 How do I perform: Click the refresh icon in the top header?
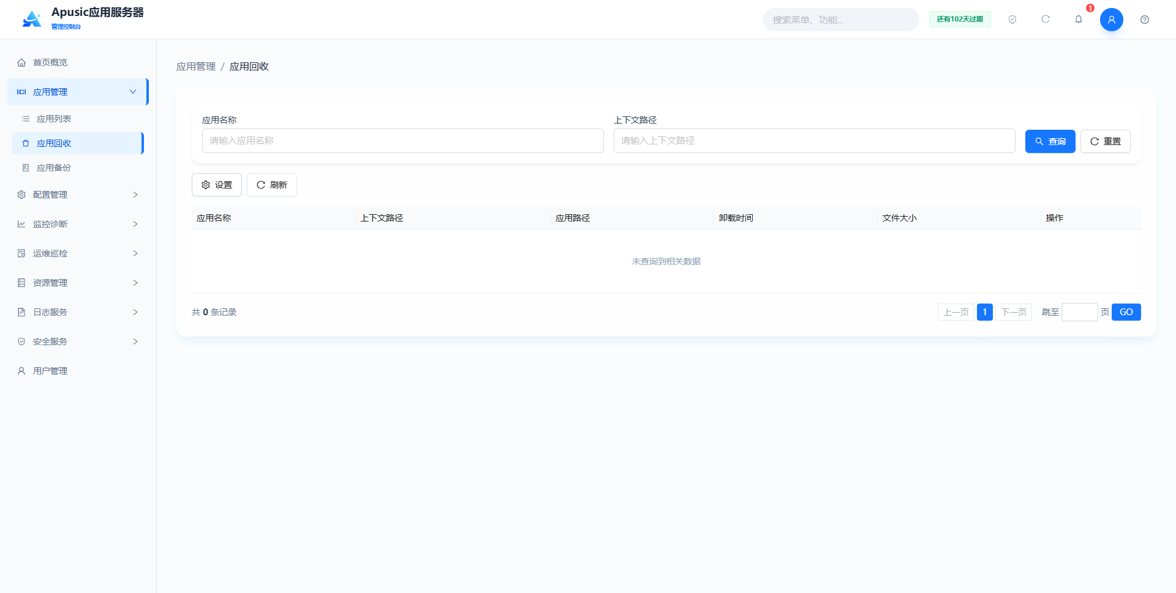(x=1046, y=20)
